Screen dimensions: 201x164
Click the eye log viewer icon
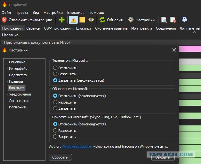pyautogui.click(x=91, y=20)
